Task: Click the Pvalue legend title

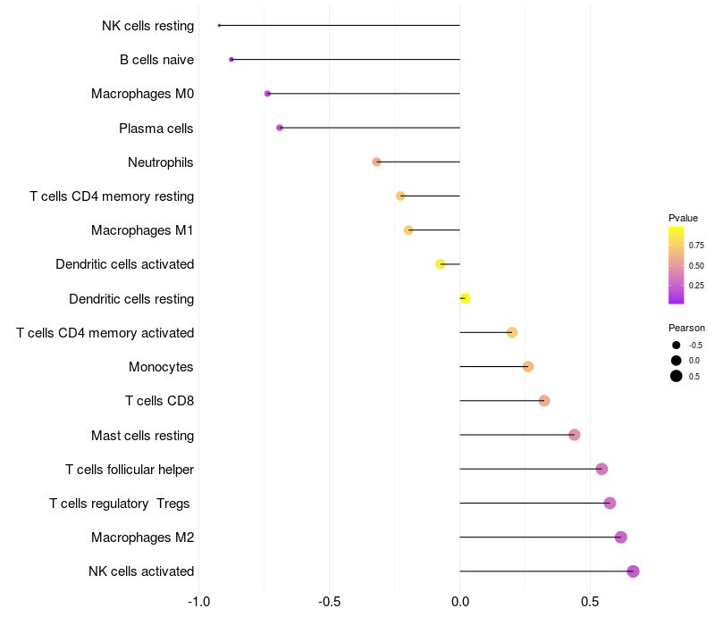Action: pyautogui.click(x=683, y=218)
